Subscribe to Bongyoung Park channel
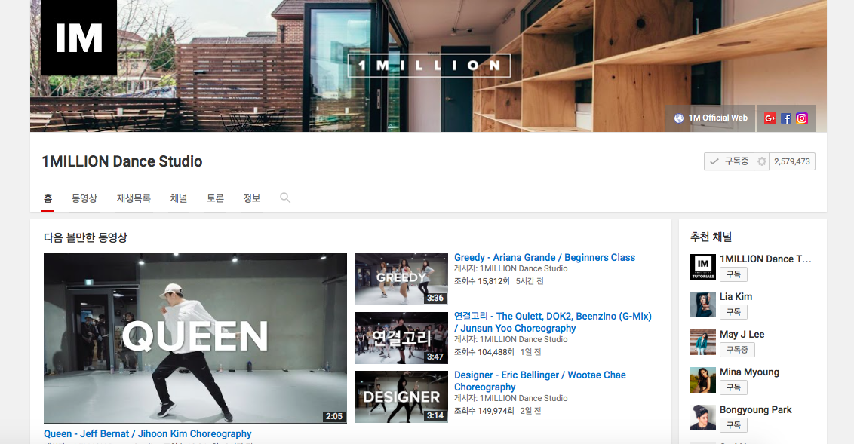Viewport: 854px width, 444px height. (x=733, y=425)
